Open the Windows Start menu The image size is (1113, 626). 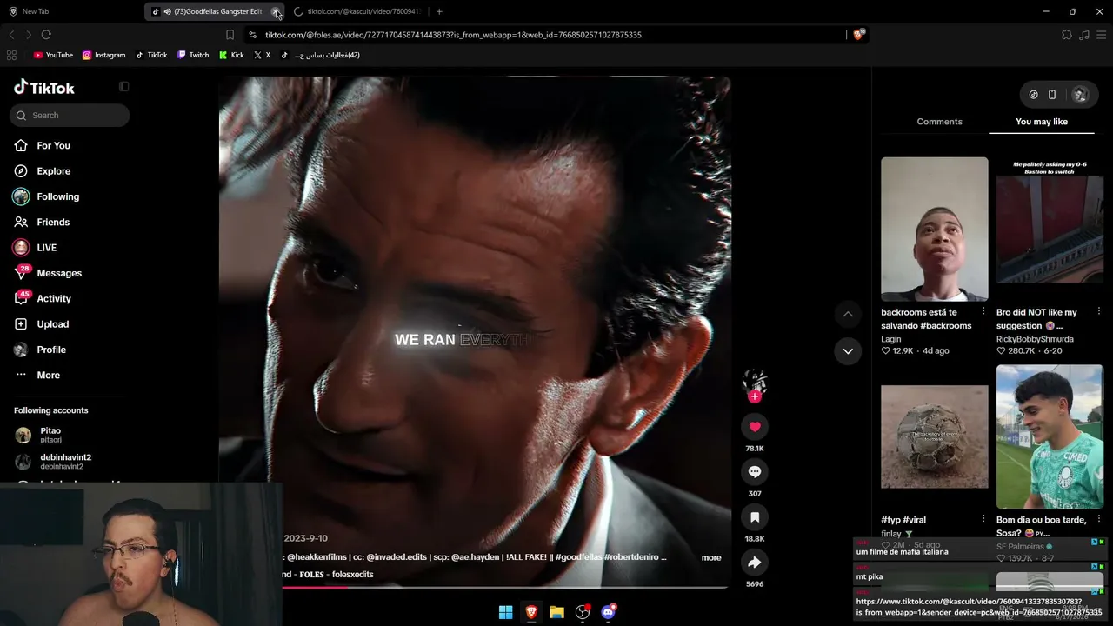(x=505, y=612)
